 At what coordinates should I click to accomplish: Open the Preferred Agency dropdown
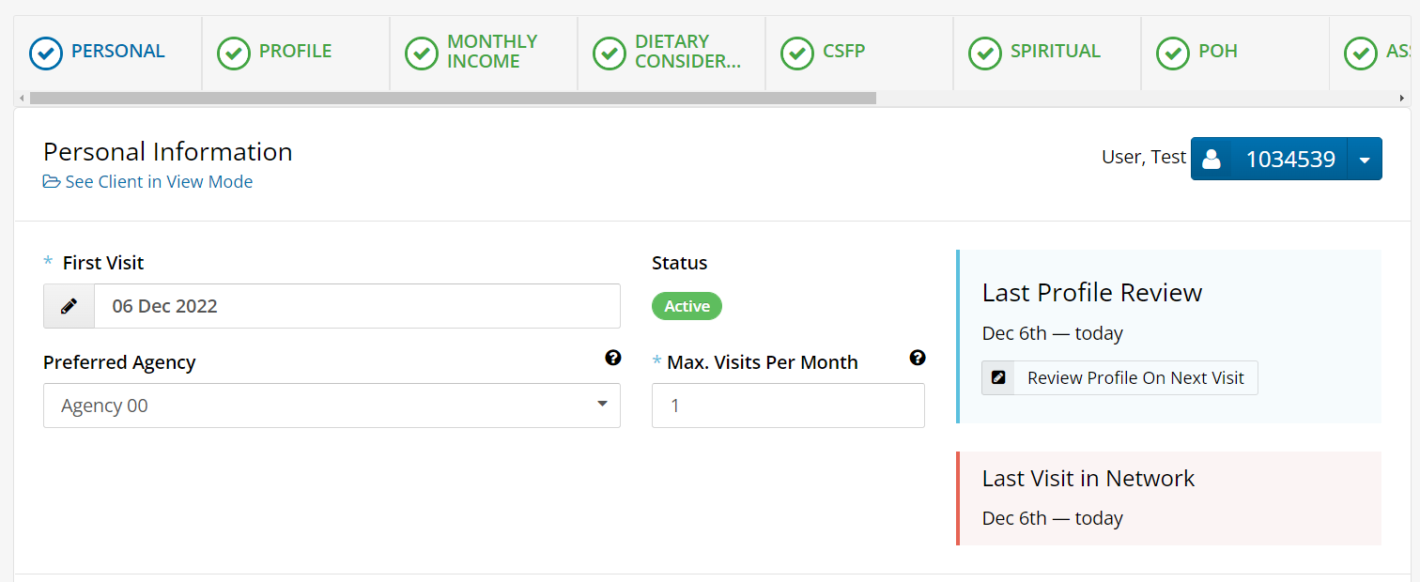332,406
